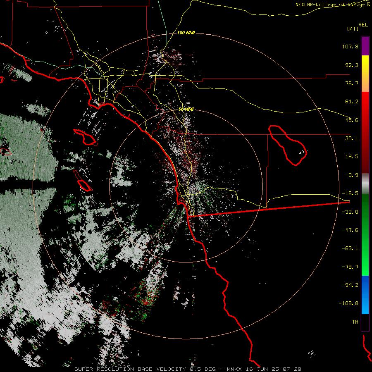The image size is (372, 372).
Task: Click the [KT] units label
Action: 353,29
